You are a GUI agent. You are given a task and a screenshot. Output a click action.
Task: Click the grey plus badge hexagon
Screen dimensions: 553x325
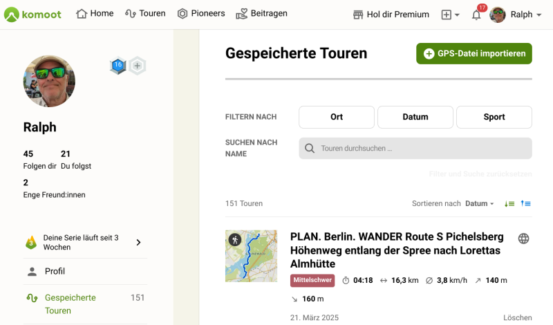pos(138,66)
